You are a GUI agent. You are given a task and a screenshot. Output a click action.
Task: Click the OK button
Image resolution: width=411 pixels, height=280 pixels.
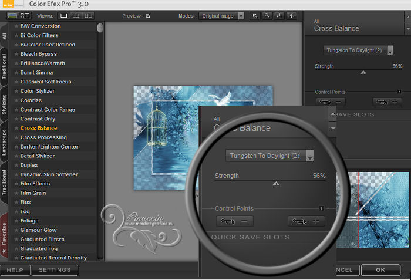380,270
